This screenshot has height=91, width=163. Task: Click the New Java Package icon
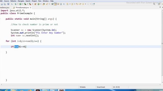pos(35,4)
